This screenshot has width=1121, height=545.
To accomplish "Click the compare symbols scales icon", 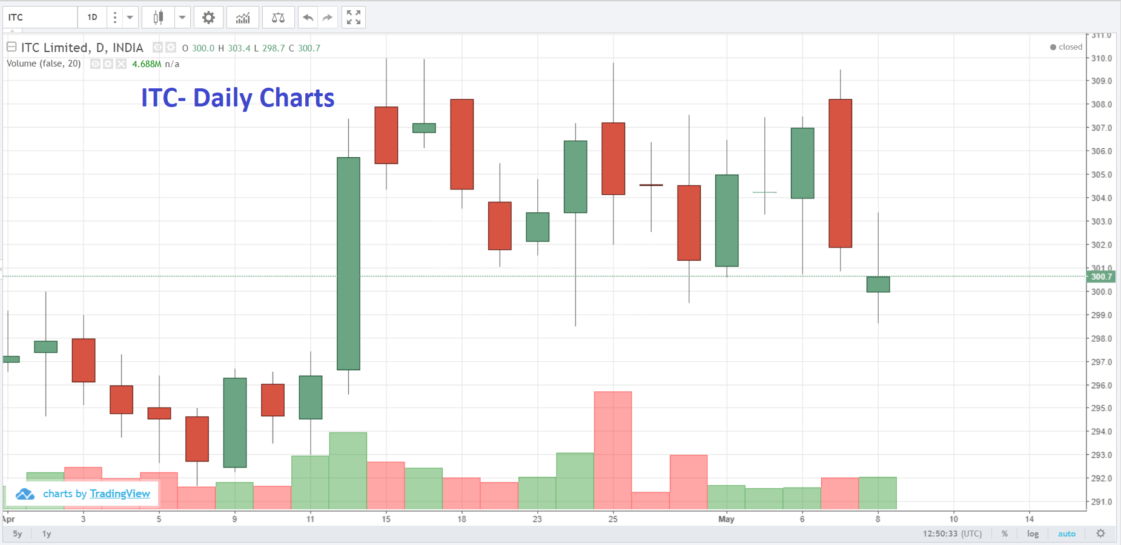I will [278, 18].
